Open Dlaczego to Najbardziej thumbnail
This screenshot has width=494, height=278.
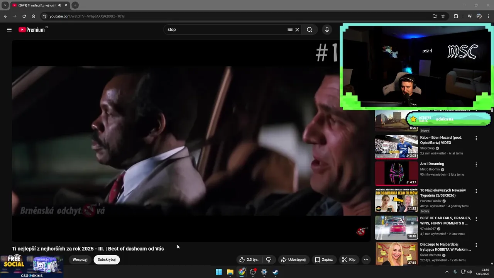tap(396, 254)
